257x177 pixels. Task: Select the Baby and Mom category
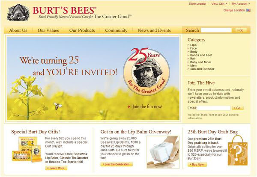click(x=200, y=62)
